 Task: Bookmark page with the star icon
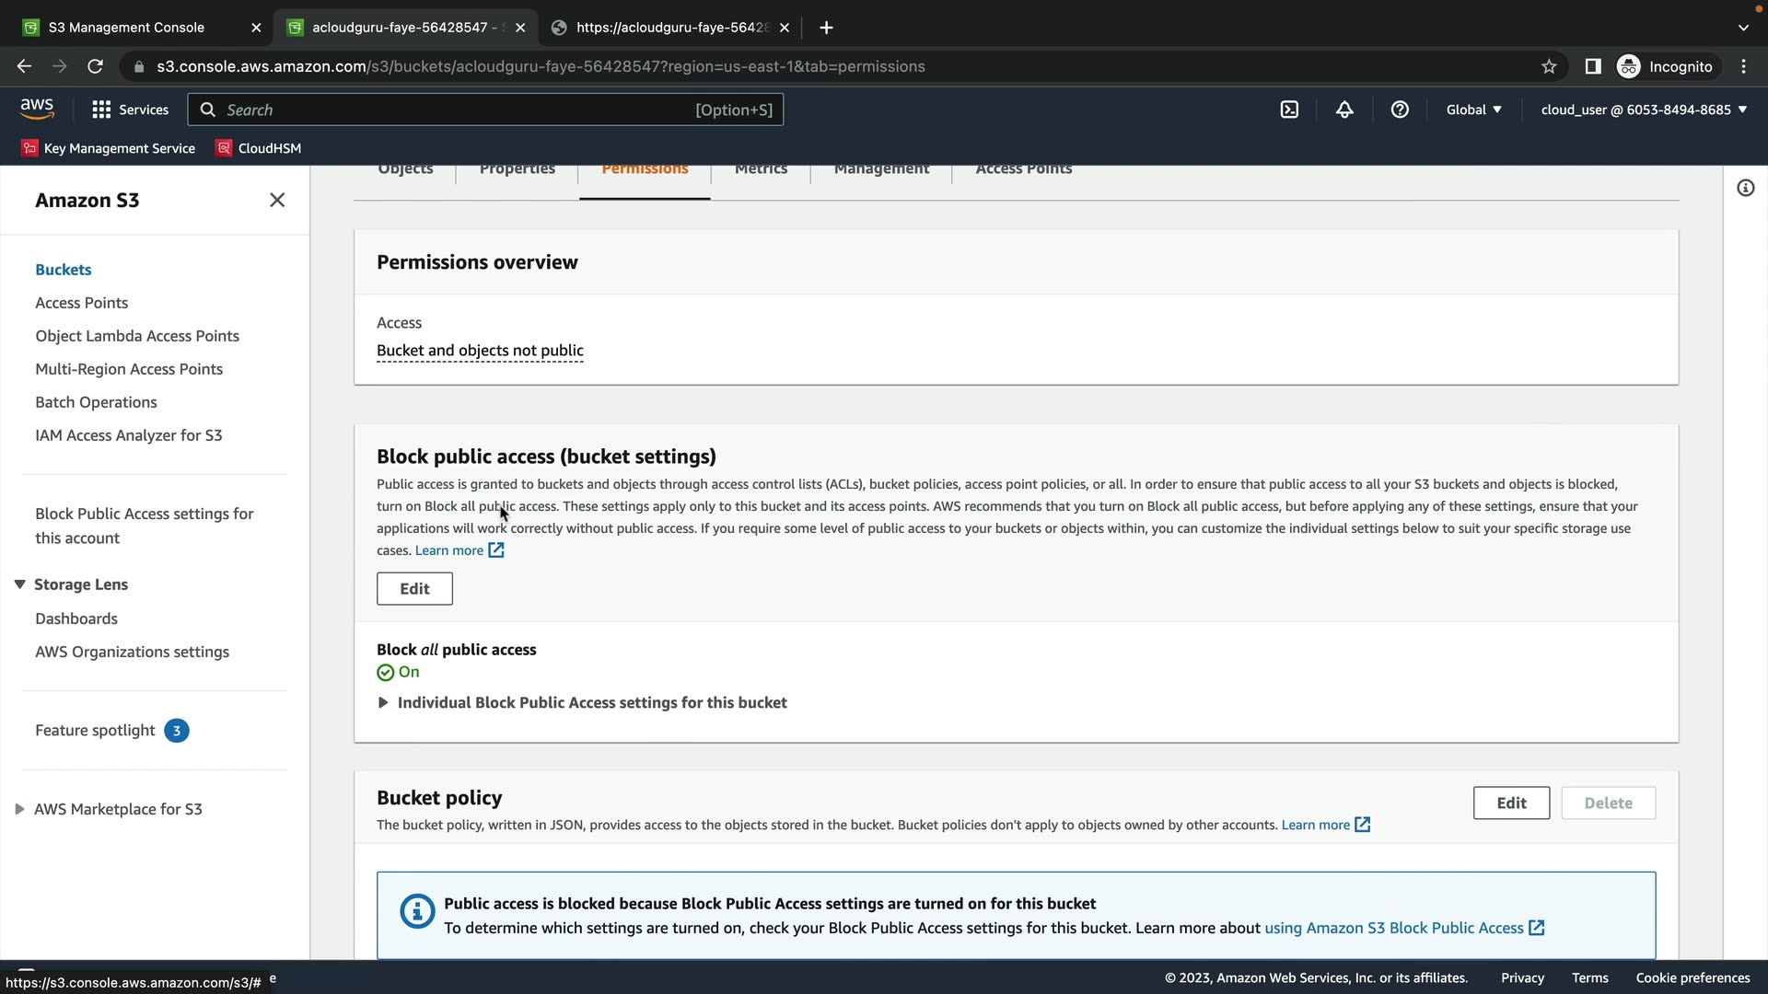tap(1549, 66)
